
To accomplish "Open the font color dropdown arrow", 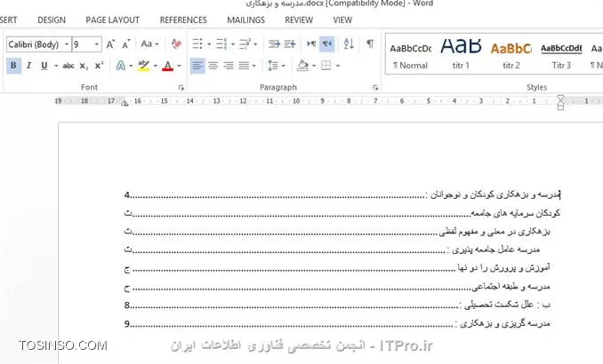I will click(179, 66).
